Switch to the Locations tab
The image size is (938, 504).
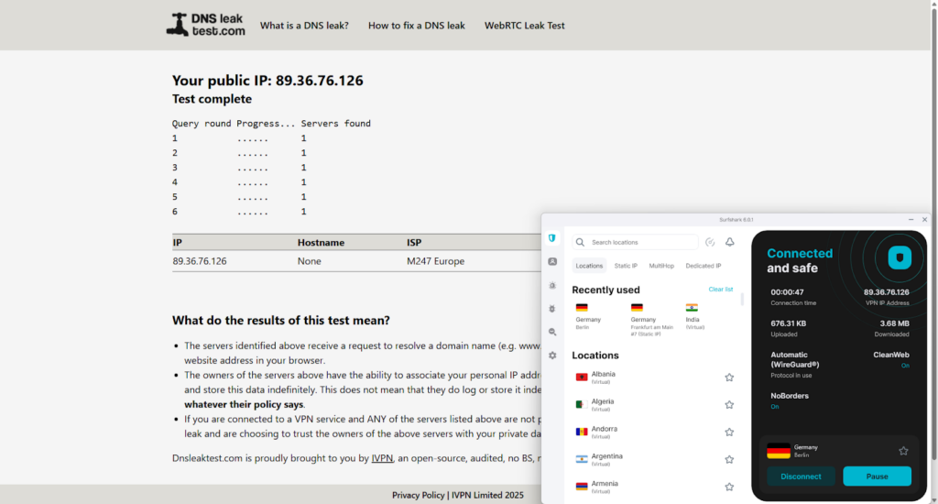click(x=589, y=266)
